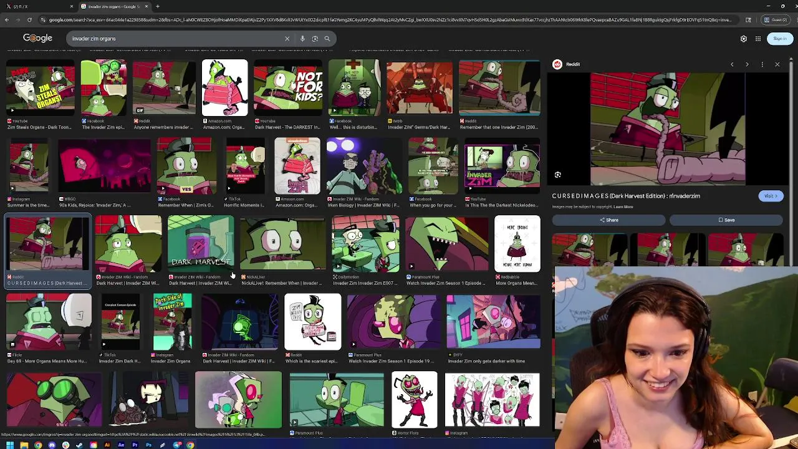Open Slack from the taskbar
This screenshot has height=449, width=798.
coord(65,445)
